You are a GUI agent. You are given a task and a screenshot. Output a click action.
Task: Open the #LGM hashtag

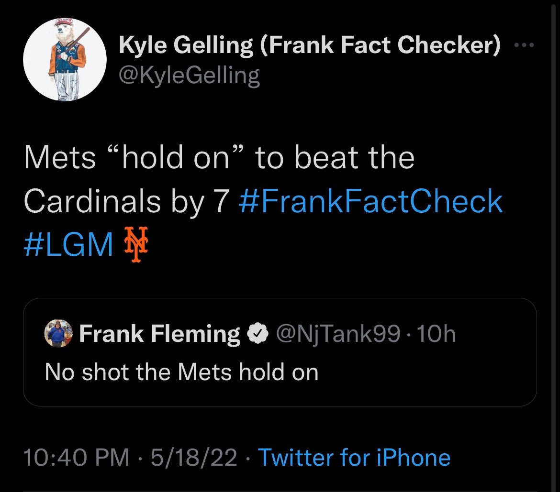pos(68,245)
